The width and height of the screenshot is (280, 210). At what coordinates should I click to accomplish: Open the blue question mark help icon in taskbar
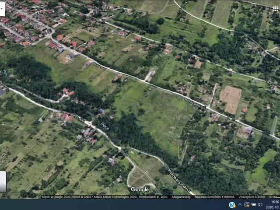pyautogui.click(x=232, y=205)
